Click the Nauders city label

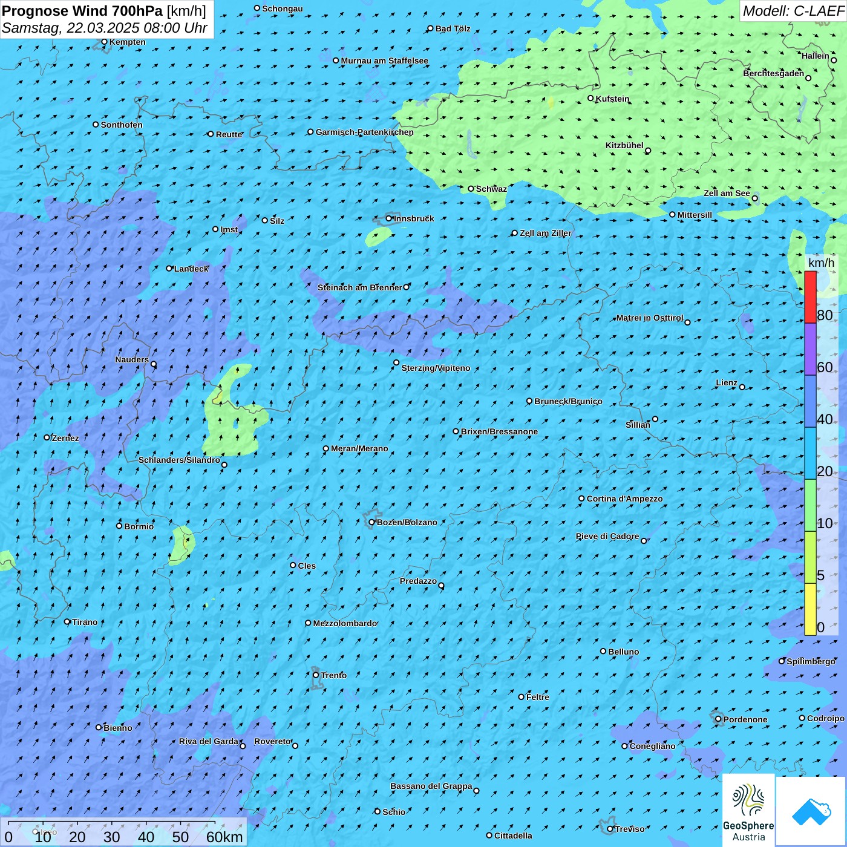click(x=132, y=359)
